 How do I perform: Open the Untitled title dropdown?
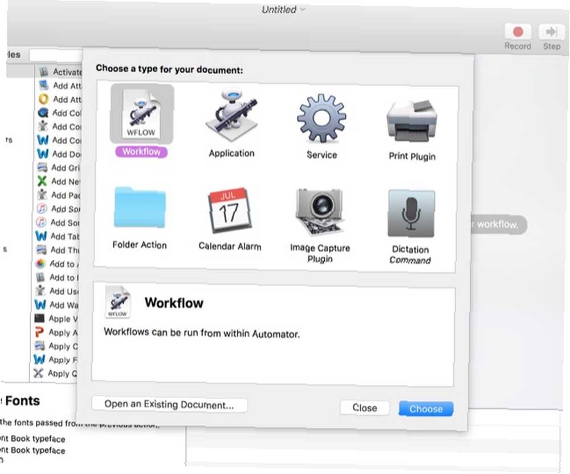coord(283,10)
